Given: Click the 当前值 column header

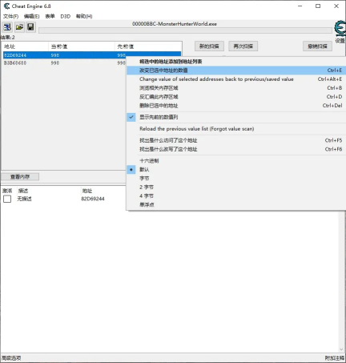Looking at the screenshot, I should point(82,46).
